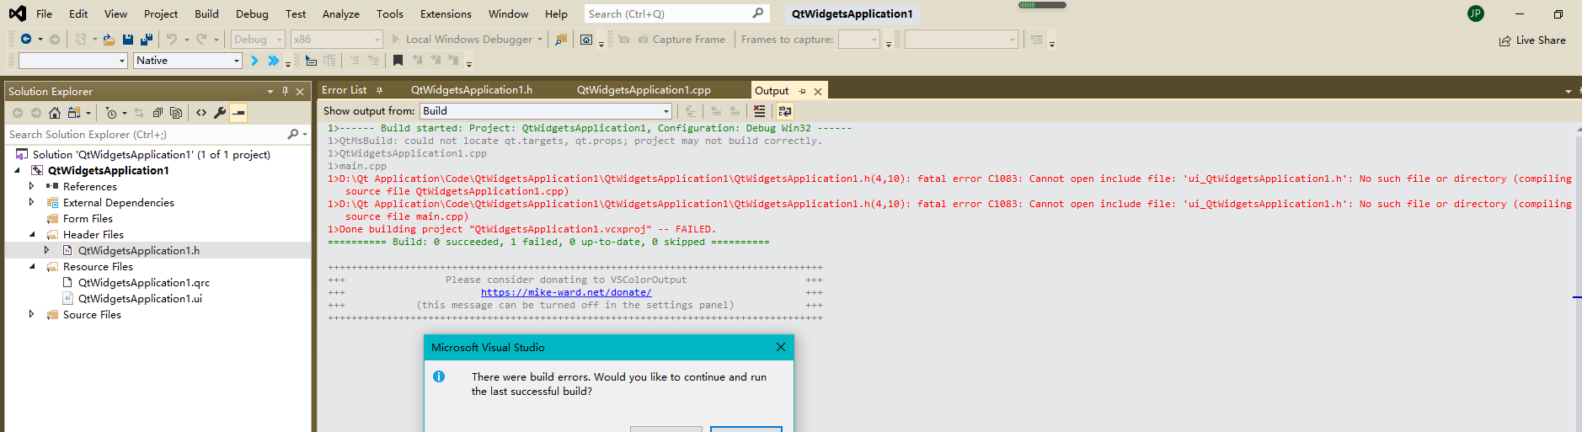The height and width of the screenshot is (432, 1582).
Task: Open the Debug menu
Action: point(252,13)
